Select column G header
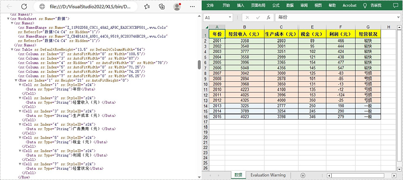 [x=368, y=27]
